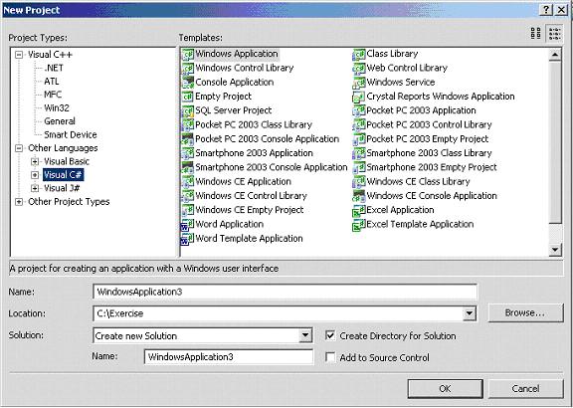The image size is (573, 408).
Task: Switch to small icons list view
Action: [555, 33]
